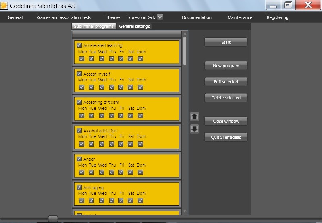
Task: Uncheck Monday for Accepting criticism
Action: pyautogui.click(x=82, y=116)
